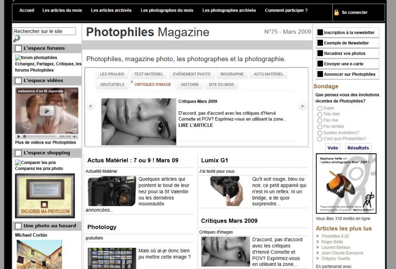The height and width of the screenshot is (269, 396).
Task: Click black square icon beside Inscription à la newsletter
Action: (320, 32)
